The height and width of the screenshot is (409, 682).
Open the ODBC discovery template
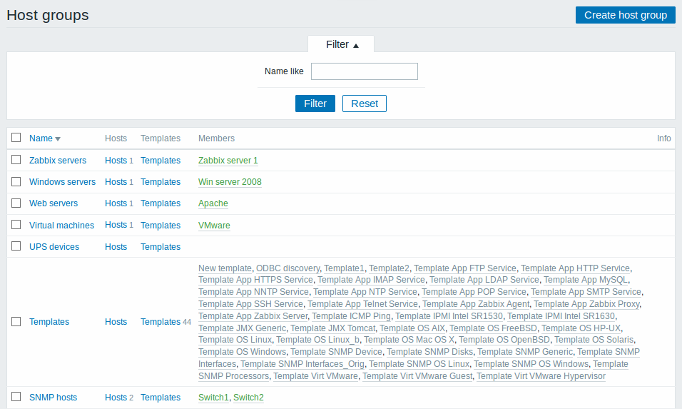coord(287,268)
